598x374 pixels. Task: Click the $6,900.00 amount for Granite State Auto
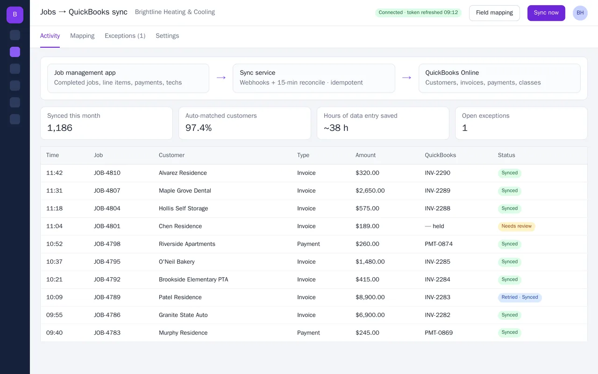(x=370, y=315)
